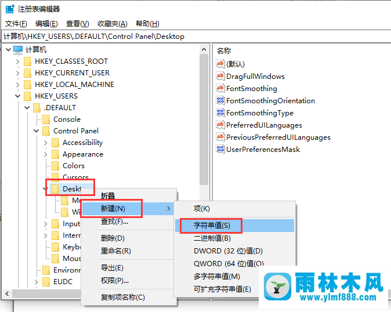The image size is (391, 312).
Task: Choose 重命名(R) in the context menu
Action: [128, 251]
